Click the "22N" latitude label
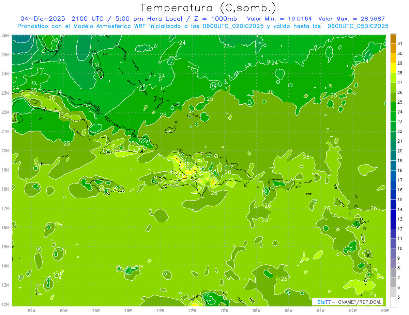The width and height of the screenshot is (409, 315). click(x=5, y=112)
